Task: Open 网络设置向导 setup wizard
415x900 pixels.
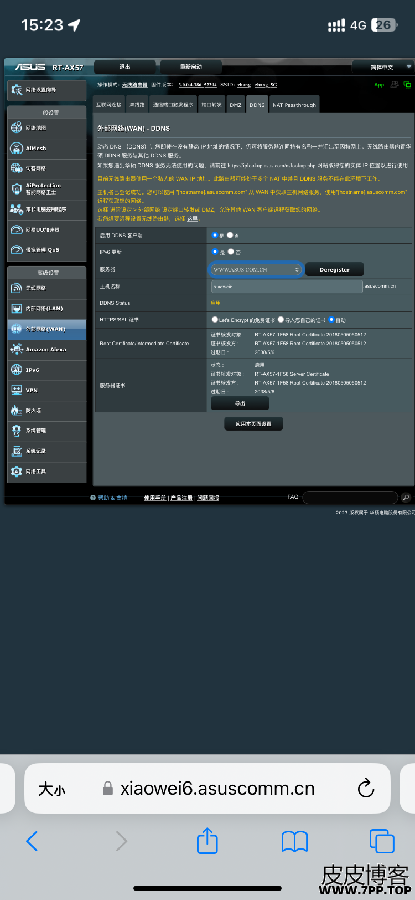Action: [47, 90]
